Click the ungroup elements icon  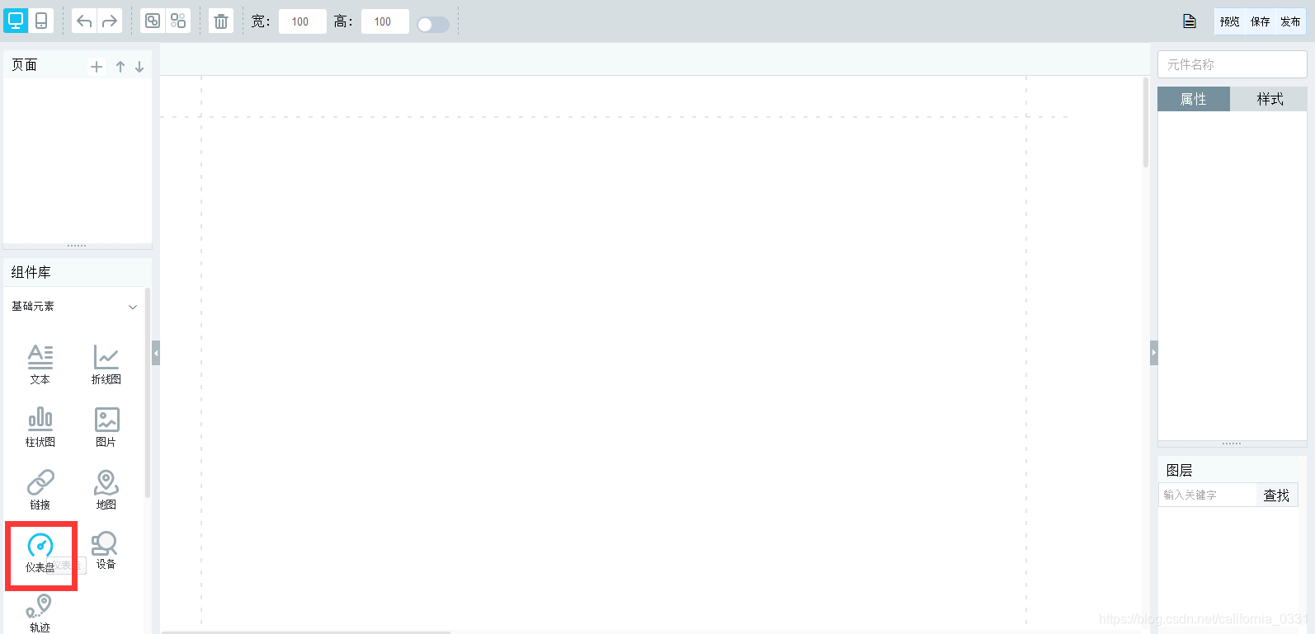tap(178, 21)
